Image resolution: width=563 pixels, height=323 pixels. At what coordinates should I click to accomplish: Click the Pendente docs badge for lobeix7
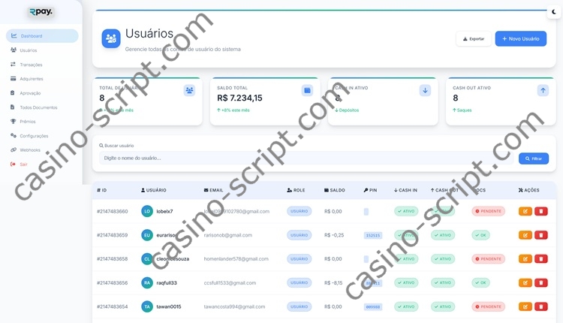coord(488,211)
